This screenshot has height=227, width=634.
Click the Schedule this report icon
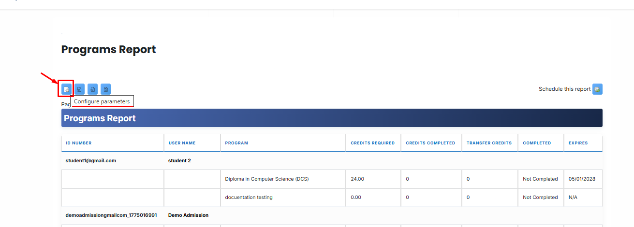598,89
